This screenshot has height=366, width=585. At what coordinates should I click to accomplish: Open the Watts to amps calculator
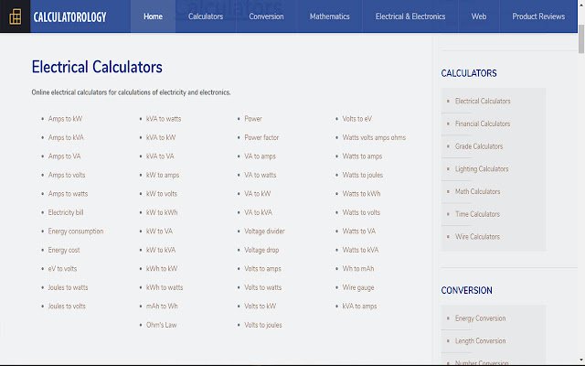(362, 156)
